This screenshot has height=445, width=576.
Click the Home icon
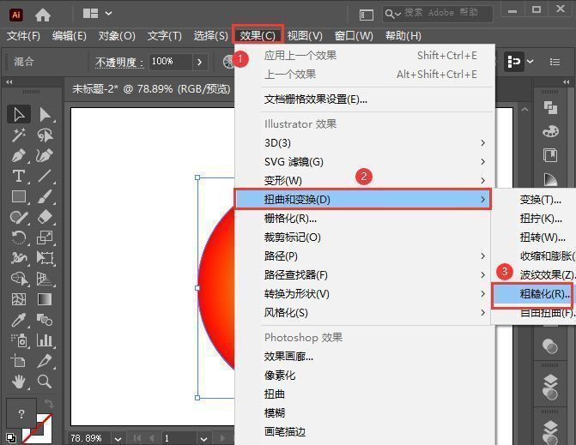[43, 15]
